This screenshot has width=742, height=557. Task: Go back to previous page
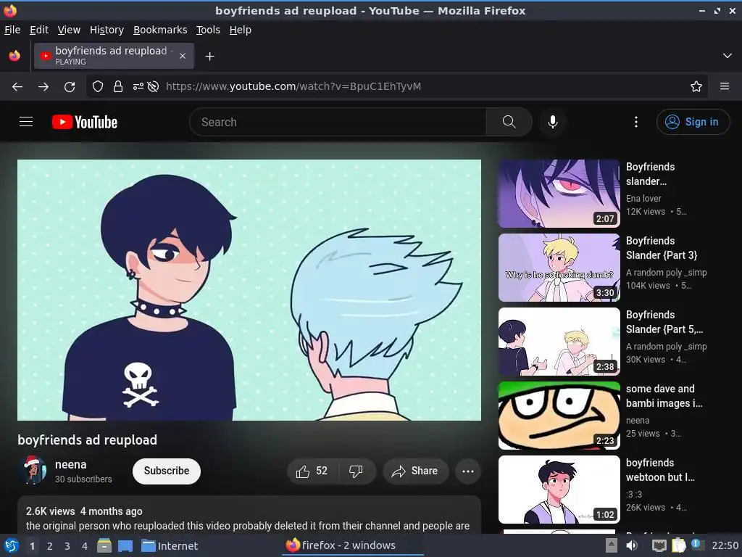click(x=17, y=86)
